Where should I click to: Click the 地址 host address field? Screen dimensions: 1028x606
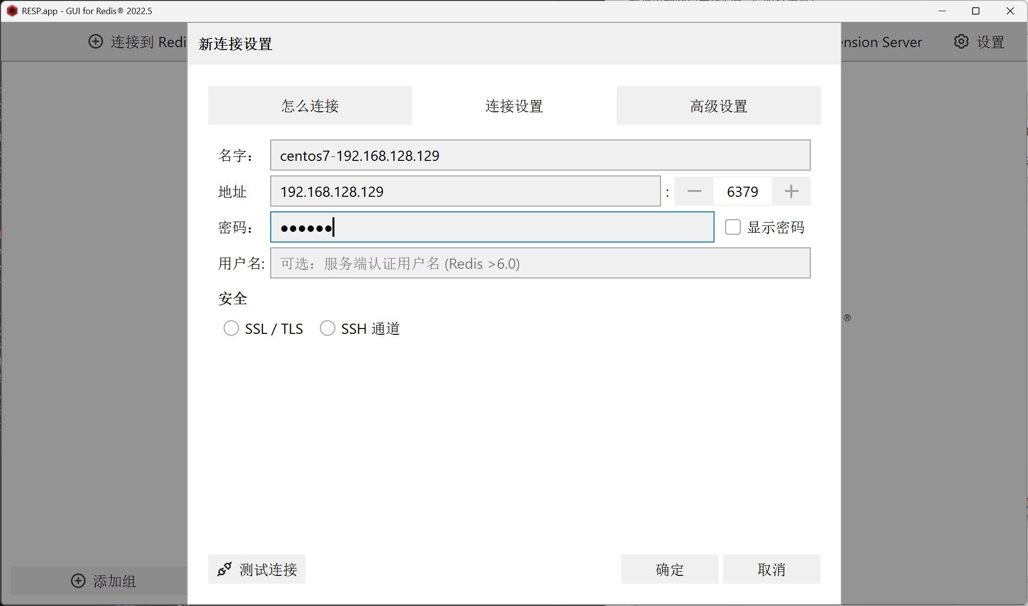[x=465, y=191]
